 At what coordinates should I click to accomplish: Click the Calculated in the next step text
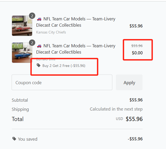pyautogui.click(x=116, y=109)
